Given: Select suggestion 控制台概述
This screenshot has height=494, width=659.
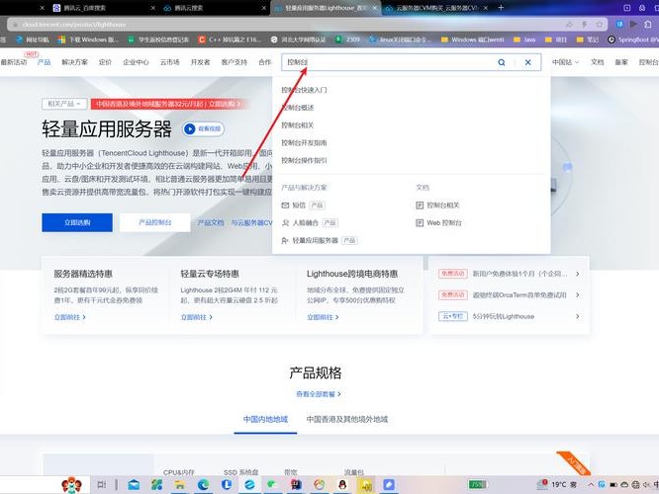Looking at the screenshot, I should [298, 108].
